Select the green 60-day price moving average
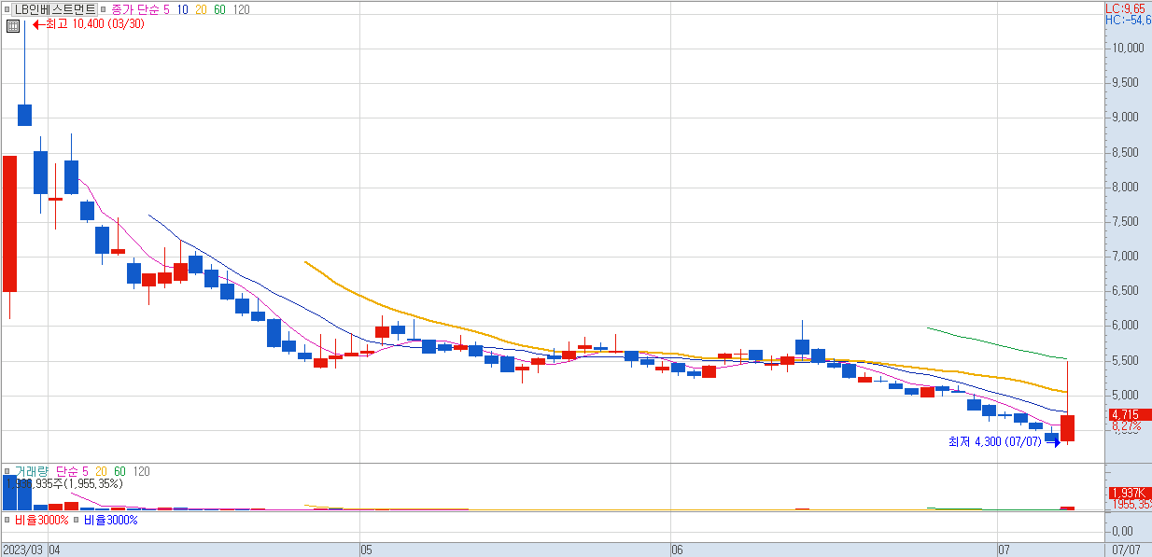1152x557 pixels. tap(219, 8)
